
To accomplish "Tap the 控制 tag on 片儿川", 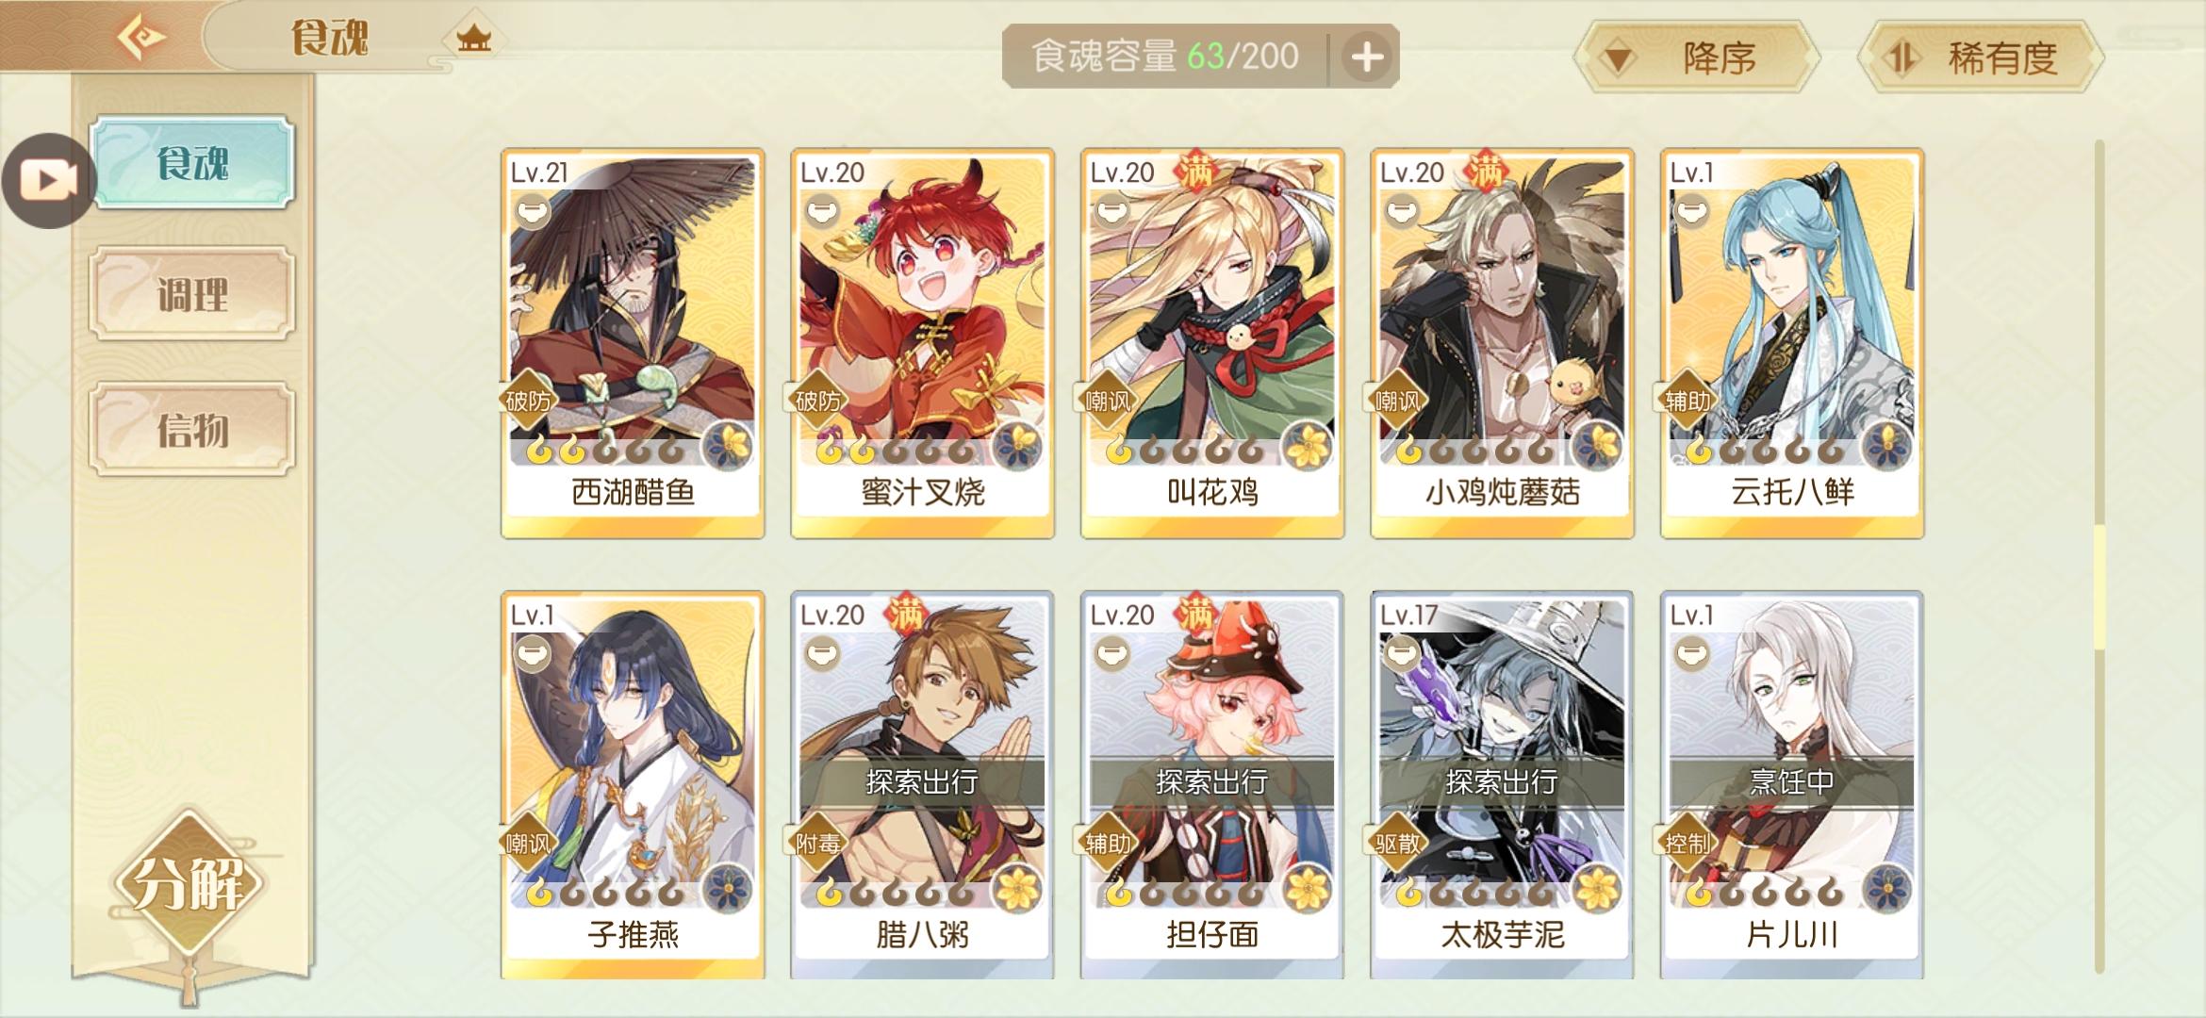I will [1687, 843].
